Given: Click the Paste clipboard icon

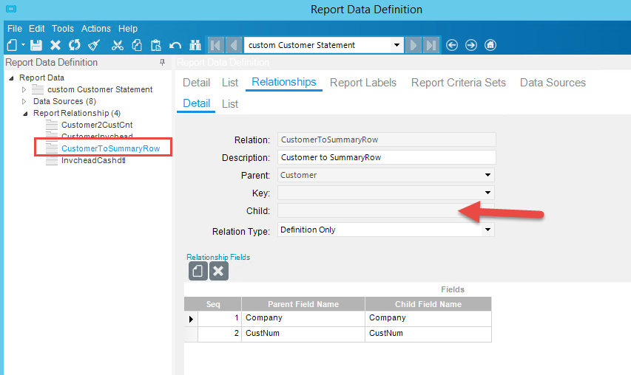Looking at the screenshot, I should click(156, 45).
